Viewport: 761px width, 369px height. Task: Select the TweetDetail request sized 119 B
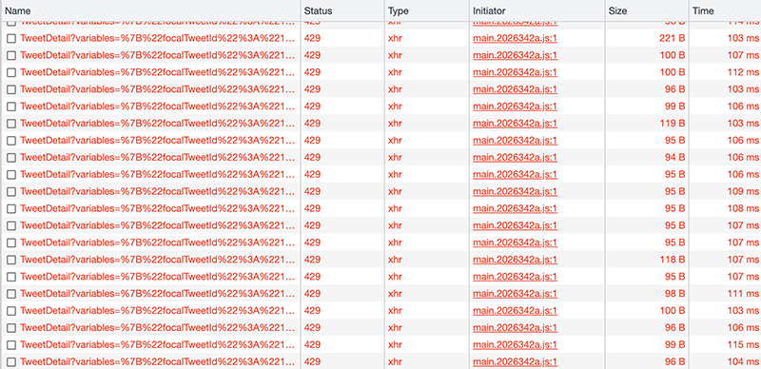click(157, 124)
